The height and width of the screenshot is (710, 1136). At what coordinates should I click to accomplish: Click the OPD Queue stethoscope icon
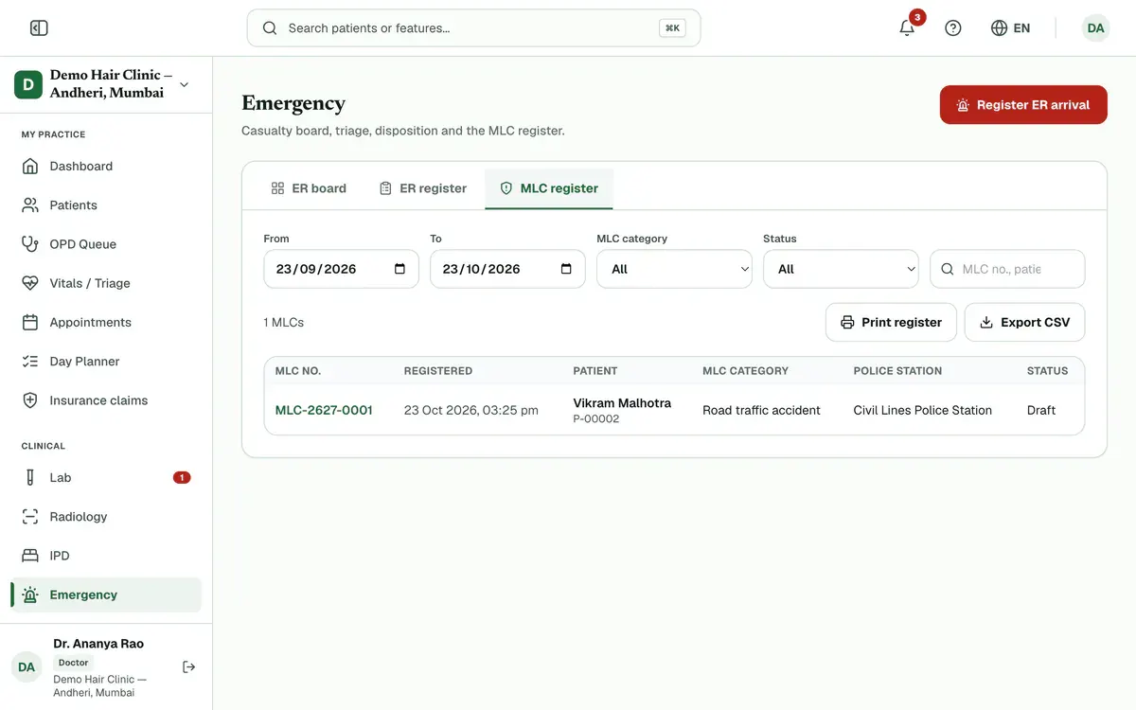pos(30,244)
